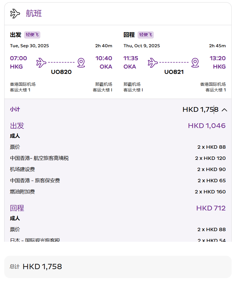
Task: Click the 小计 label
Action: click(15, 109)
